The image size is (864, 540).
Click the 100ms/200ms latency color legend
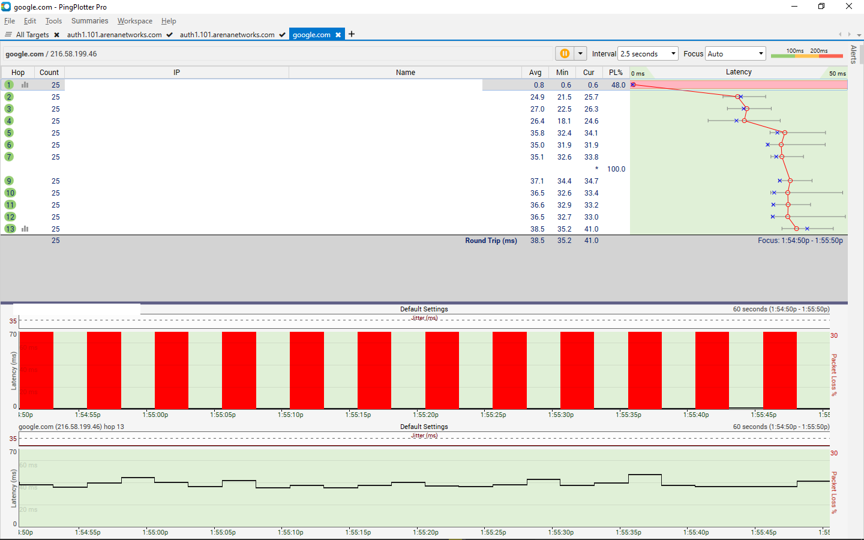(x=807, y=53)
